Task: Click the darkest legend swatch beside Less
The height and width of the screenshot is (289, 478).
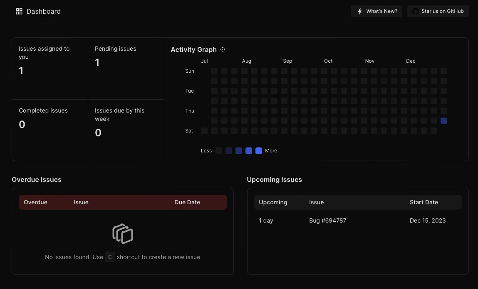Action: pyautogui.click(x=219, y=151)
